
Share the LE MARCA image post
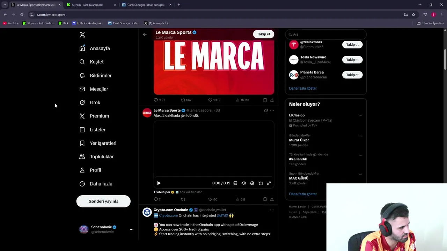(x=272, y=100)
